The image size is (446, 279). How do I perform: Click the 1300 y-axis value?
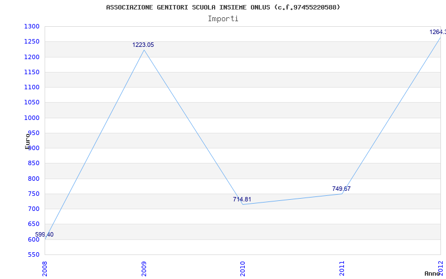31,26
